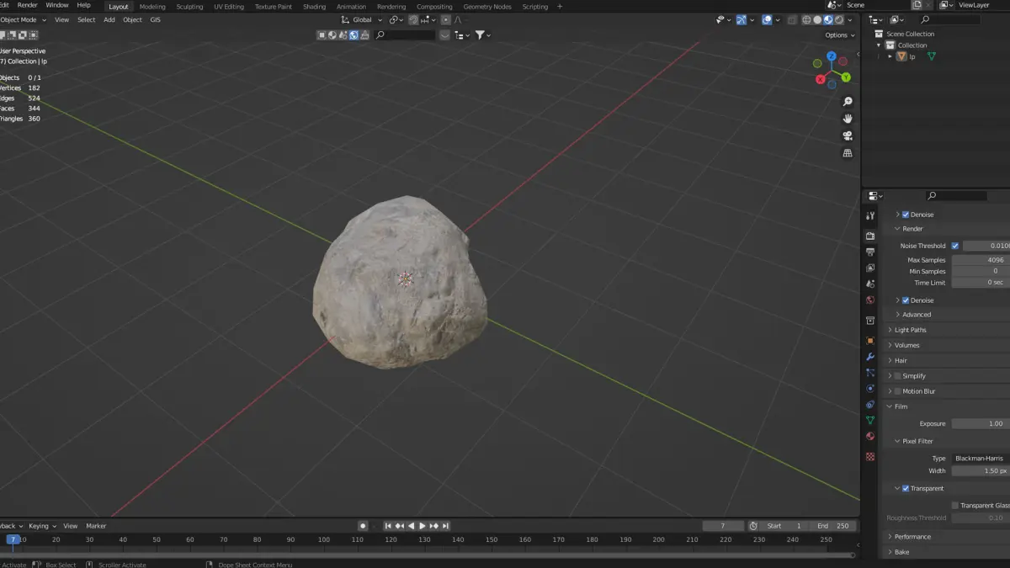The width and height of the screenshot is (1010, 568).
Task: Enable the Simplify checkbox
Action: click(897, 376)
